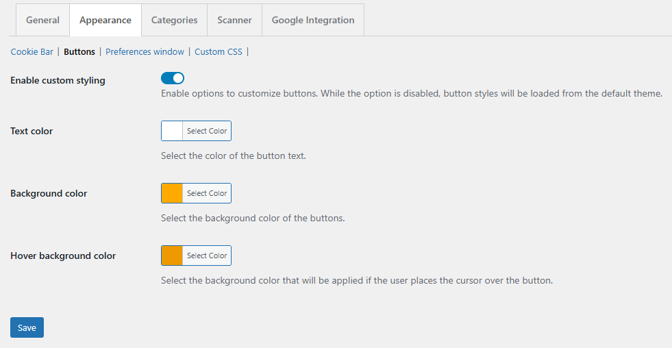Select the Appearance tab
Viewport: 672px width, 348px height.
[105, 20]
